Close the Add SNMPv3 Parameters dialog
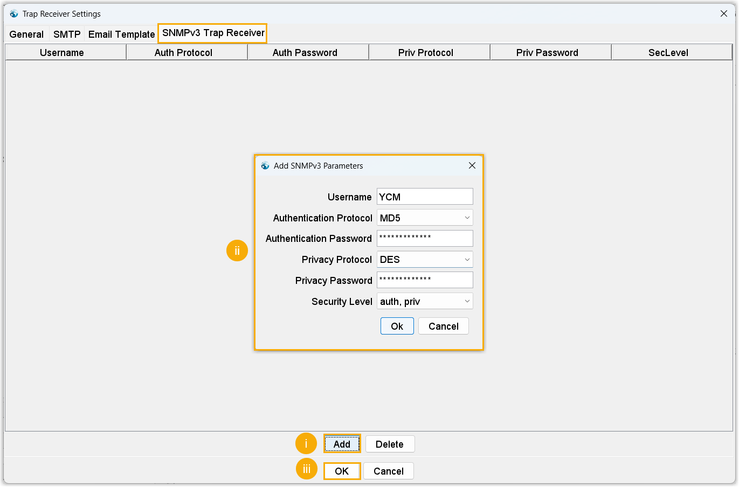This screenshot has height=487, width=739. click(x=472, y=166)
